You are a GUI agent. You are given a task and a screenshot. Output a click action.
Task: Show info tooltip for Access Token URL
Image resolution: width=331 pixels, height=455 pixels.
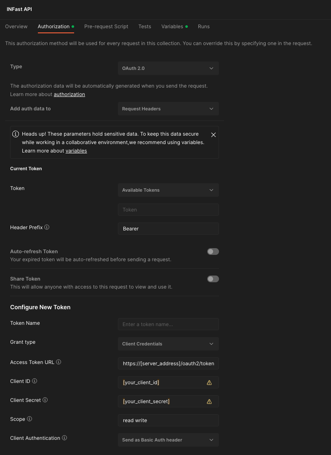(58, 362)
